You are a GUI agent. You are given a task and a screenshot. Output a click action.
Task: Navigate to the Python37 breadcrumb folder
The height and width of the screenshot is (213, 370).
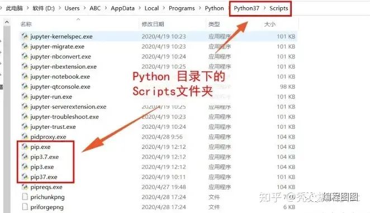click(x=246, y=8)
